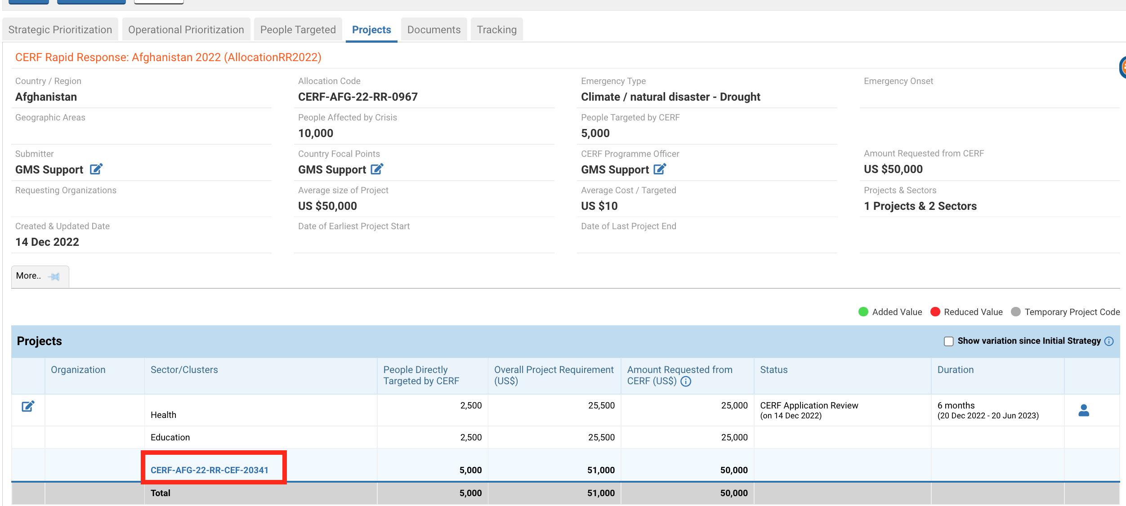Open Operational Prioritization tab
Screen dimensions: 1126x506
click(186, 30)
